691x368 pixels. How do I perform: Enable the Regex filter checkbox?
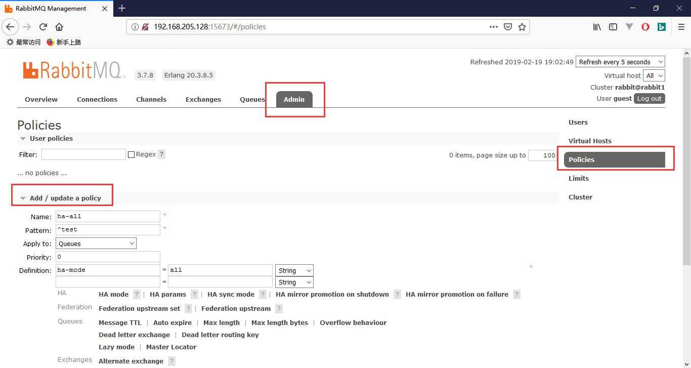click(131, 154)
